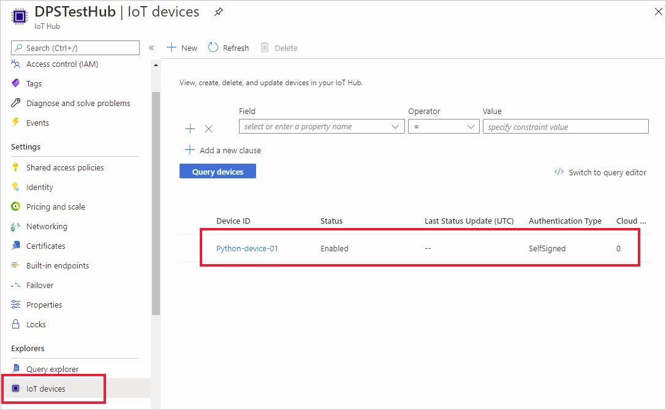Collapse the sidebar with double chevron
Viewport: 666px width, 410px height.
coord(151,48)
